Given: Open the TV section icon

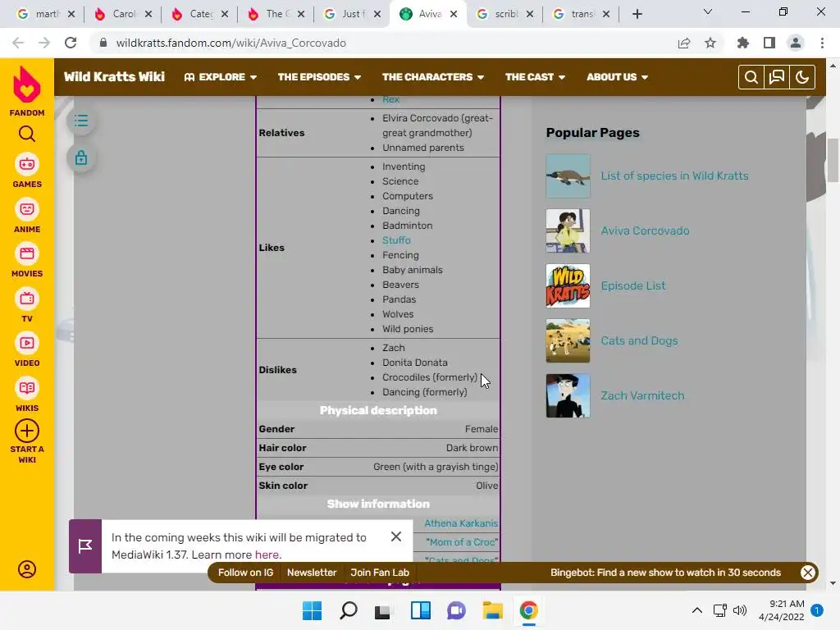Looking at the screenshot, I should tap(27, 299).
